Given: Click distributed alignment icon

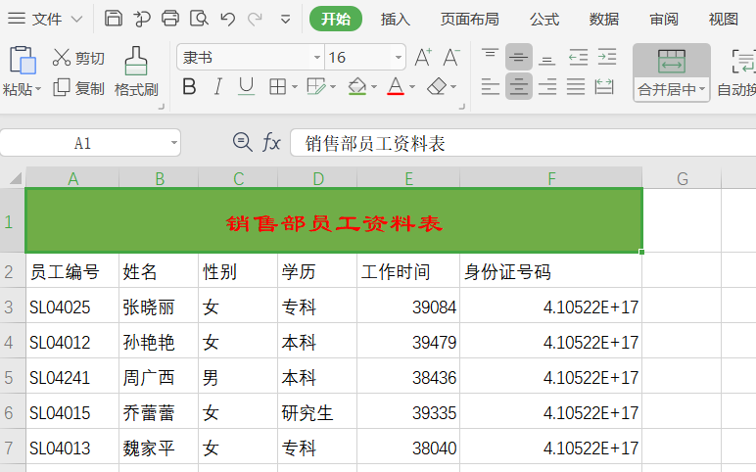Looking at the screenshot, I should [x=604, y=87].
